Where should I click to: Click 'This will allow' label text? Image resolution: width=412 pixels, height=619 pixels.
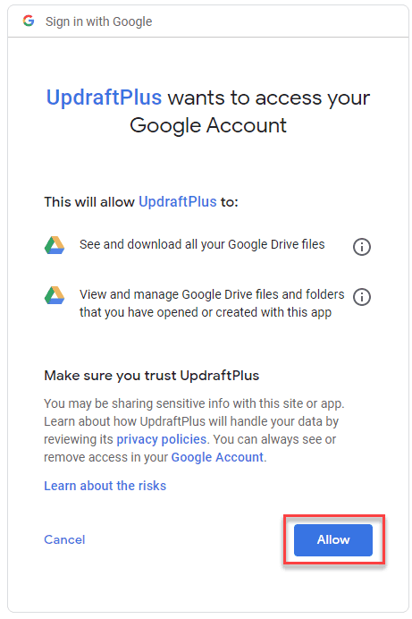[x=89, y=202]
